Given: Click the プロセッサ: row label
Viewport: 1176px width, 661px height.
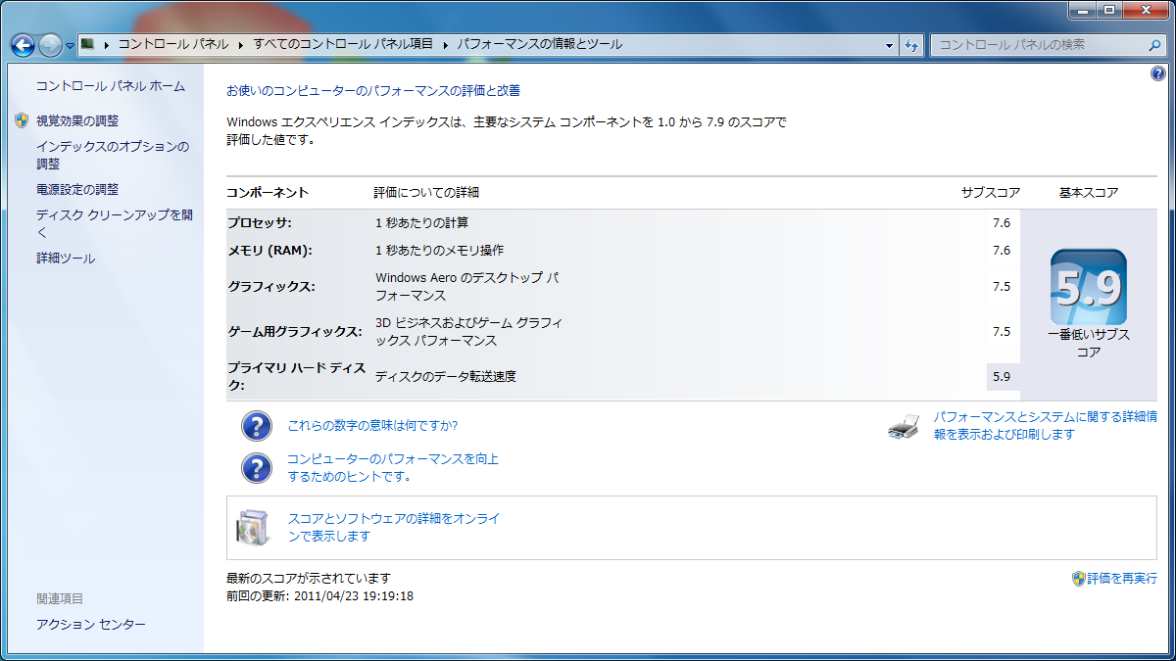Looking at the screenshot, I should point(260,222).
